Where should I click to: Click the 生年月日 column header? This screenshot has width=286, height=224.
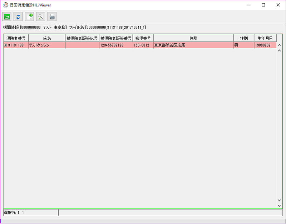click(265, 38)
